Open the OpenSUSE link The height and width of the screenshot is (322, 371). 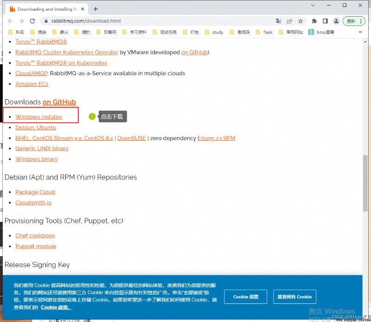(132, 138)
